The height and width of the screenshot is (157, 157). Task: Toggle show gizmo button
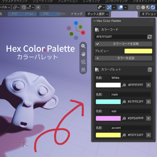pos(109,7)
